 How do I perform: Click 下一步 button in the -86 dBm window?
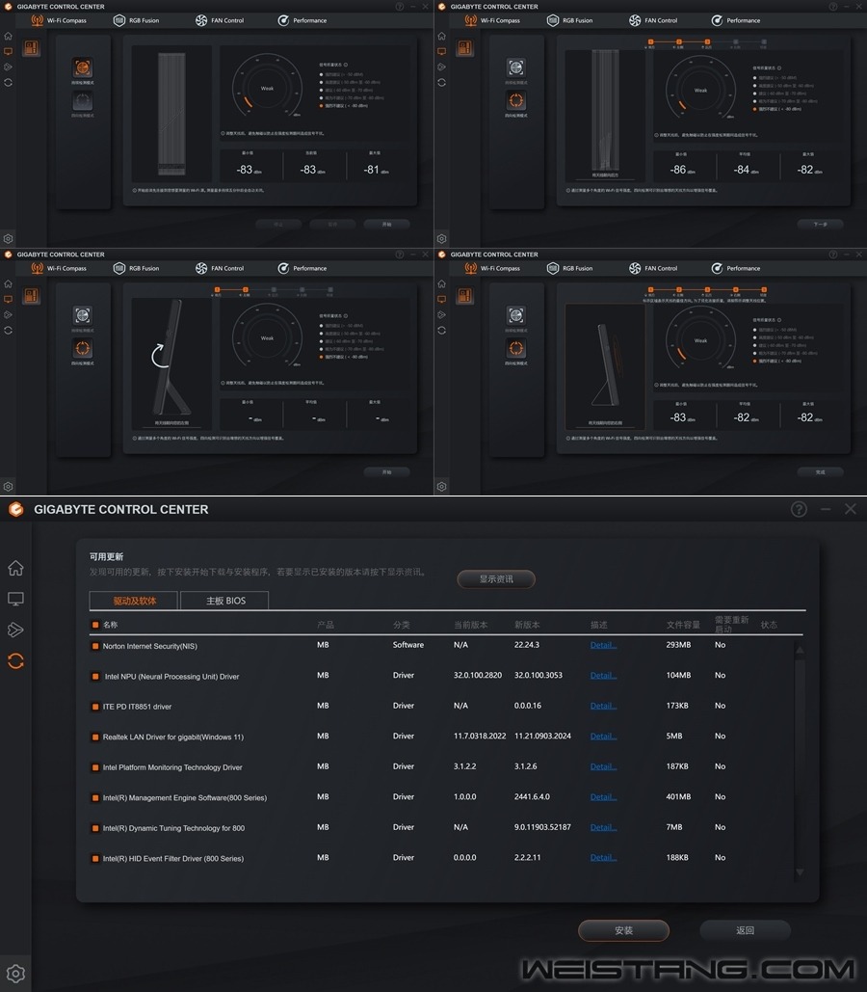[820, 224]
